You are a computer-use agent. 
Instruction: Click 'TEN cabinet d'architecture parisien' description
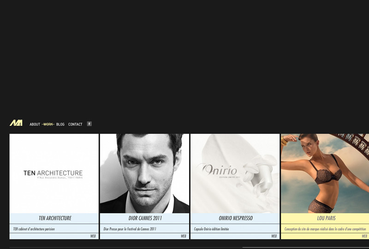34,229
